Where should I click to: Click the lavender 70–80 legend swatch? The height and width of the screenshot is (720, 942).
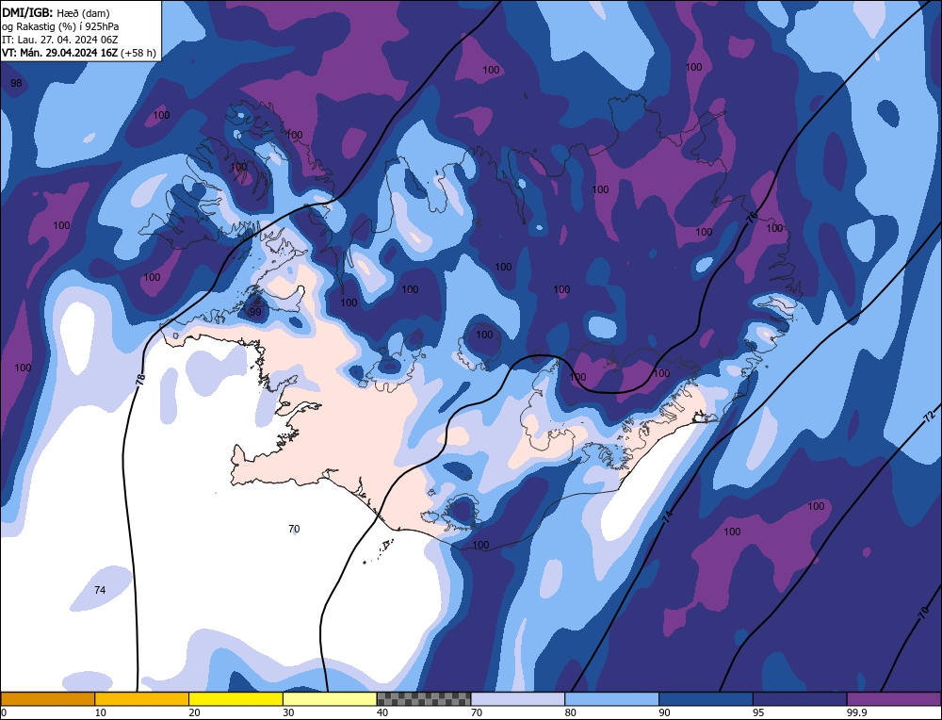click(518, 698)
